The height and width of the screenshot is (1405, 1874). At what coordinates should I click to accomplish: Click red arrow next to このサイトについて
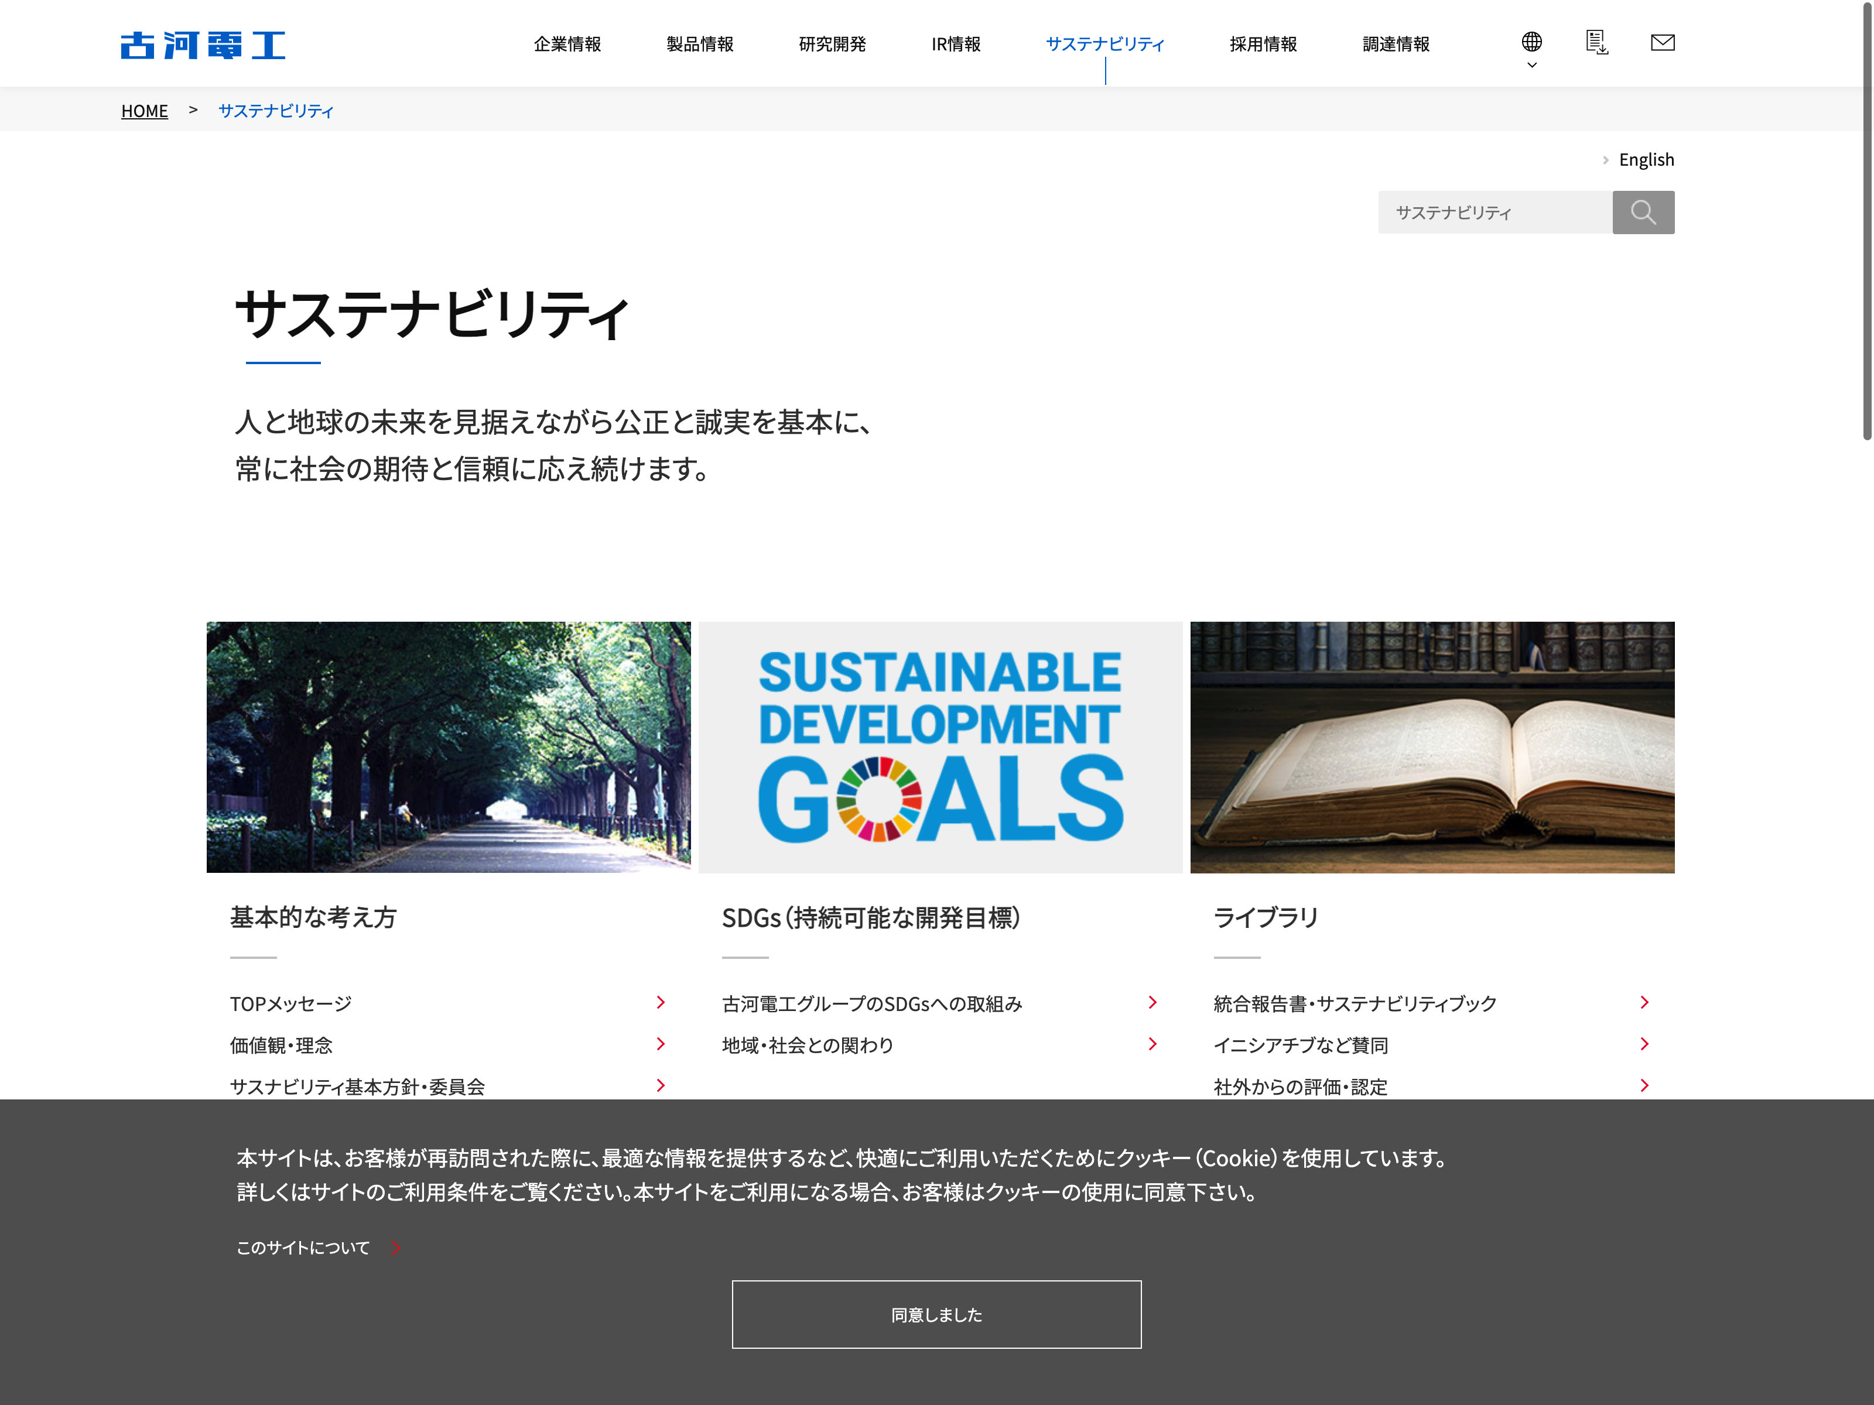click(x=396, y=1248)
